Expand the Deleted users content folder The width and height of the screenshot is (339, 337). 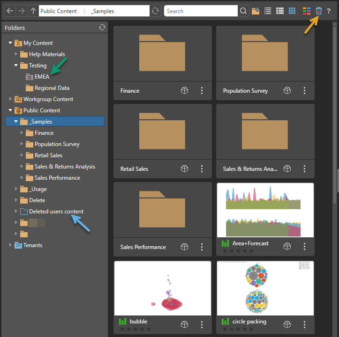[x=16, y=212]
